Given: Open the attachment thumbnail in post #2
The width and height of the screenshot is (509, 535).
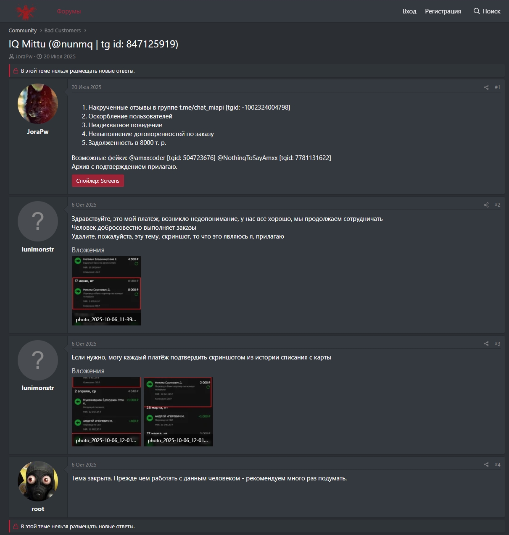Looking at the screenshot, I should pyautogui.click(x=106, y=290).
